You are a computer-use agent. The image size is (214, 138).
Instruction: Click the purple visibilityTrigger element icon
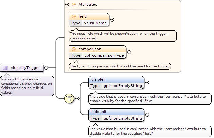pos(5,68)
